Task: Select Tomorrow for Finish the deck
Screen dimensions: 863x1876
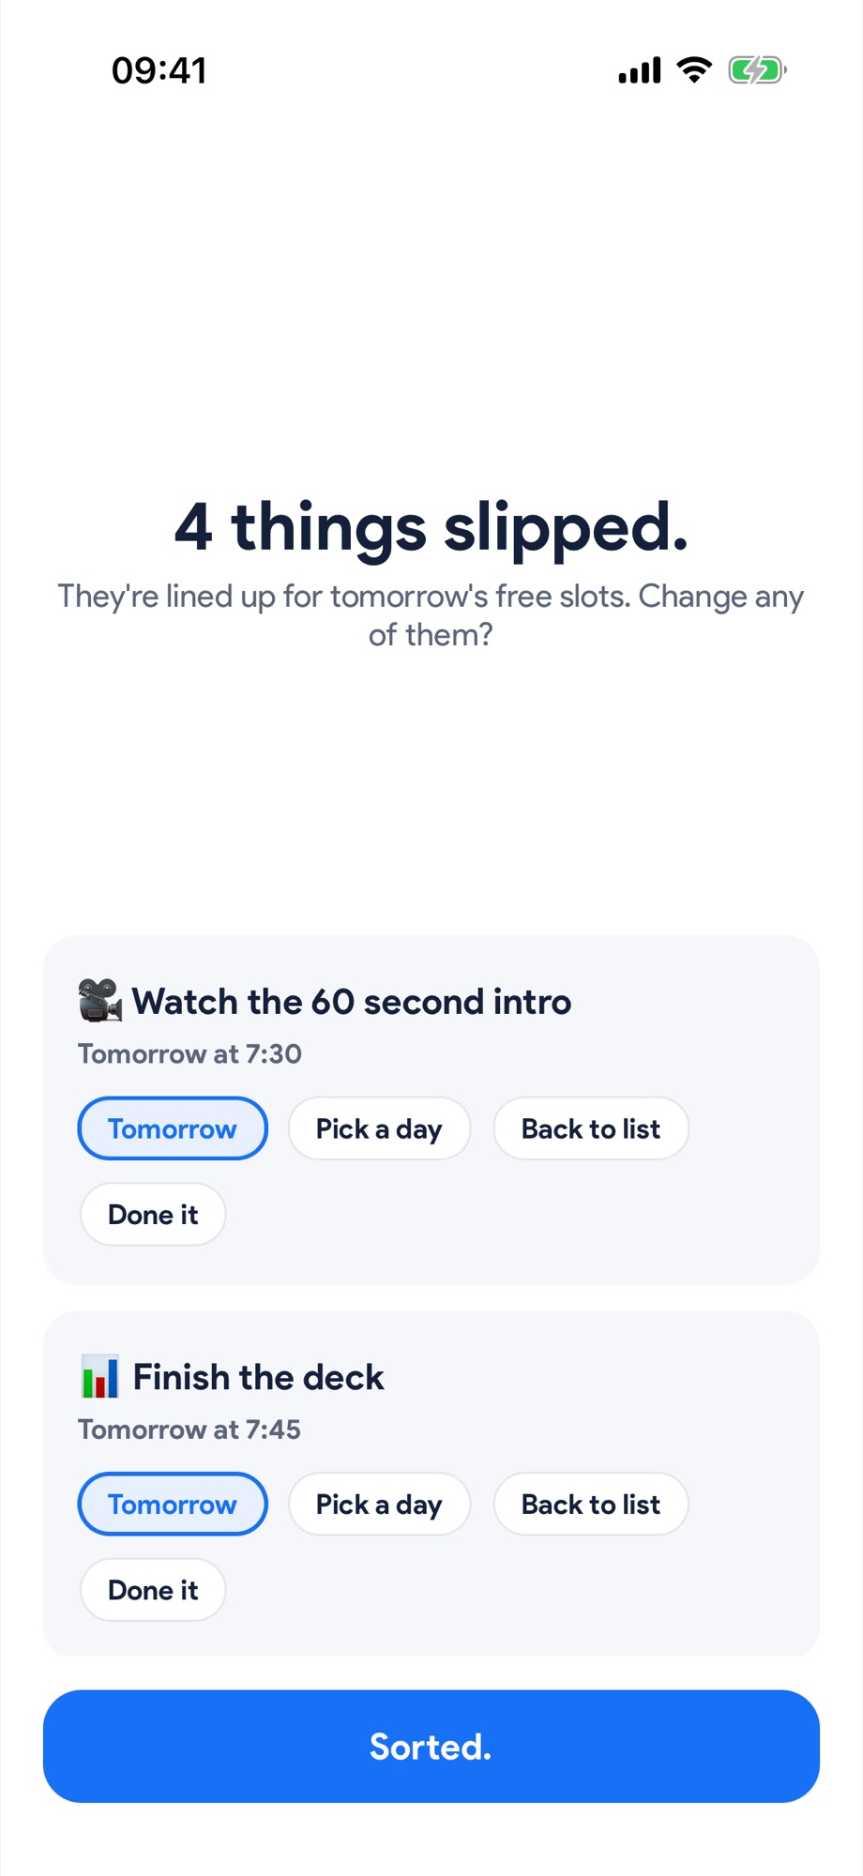Action: [x=173, y=1504]
